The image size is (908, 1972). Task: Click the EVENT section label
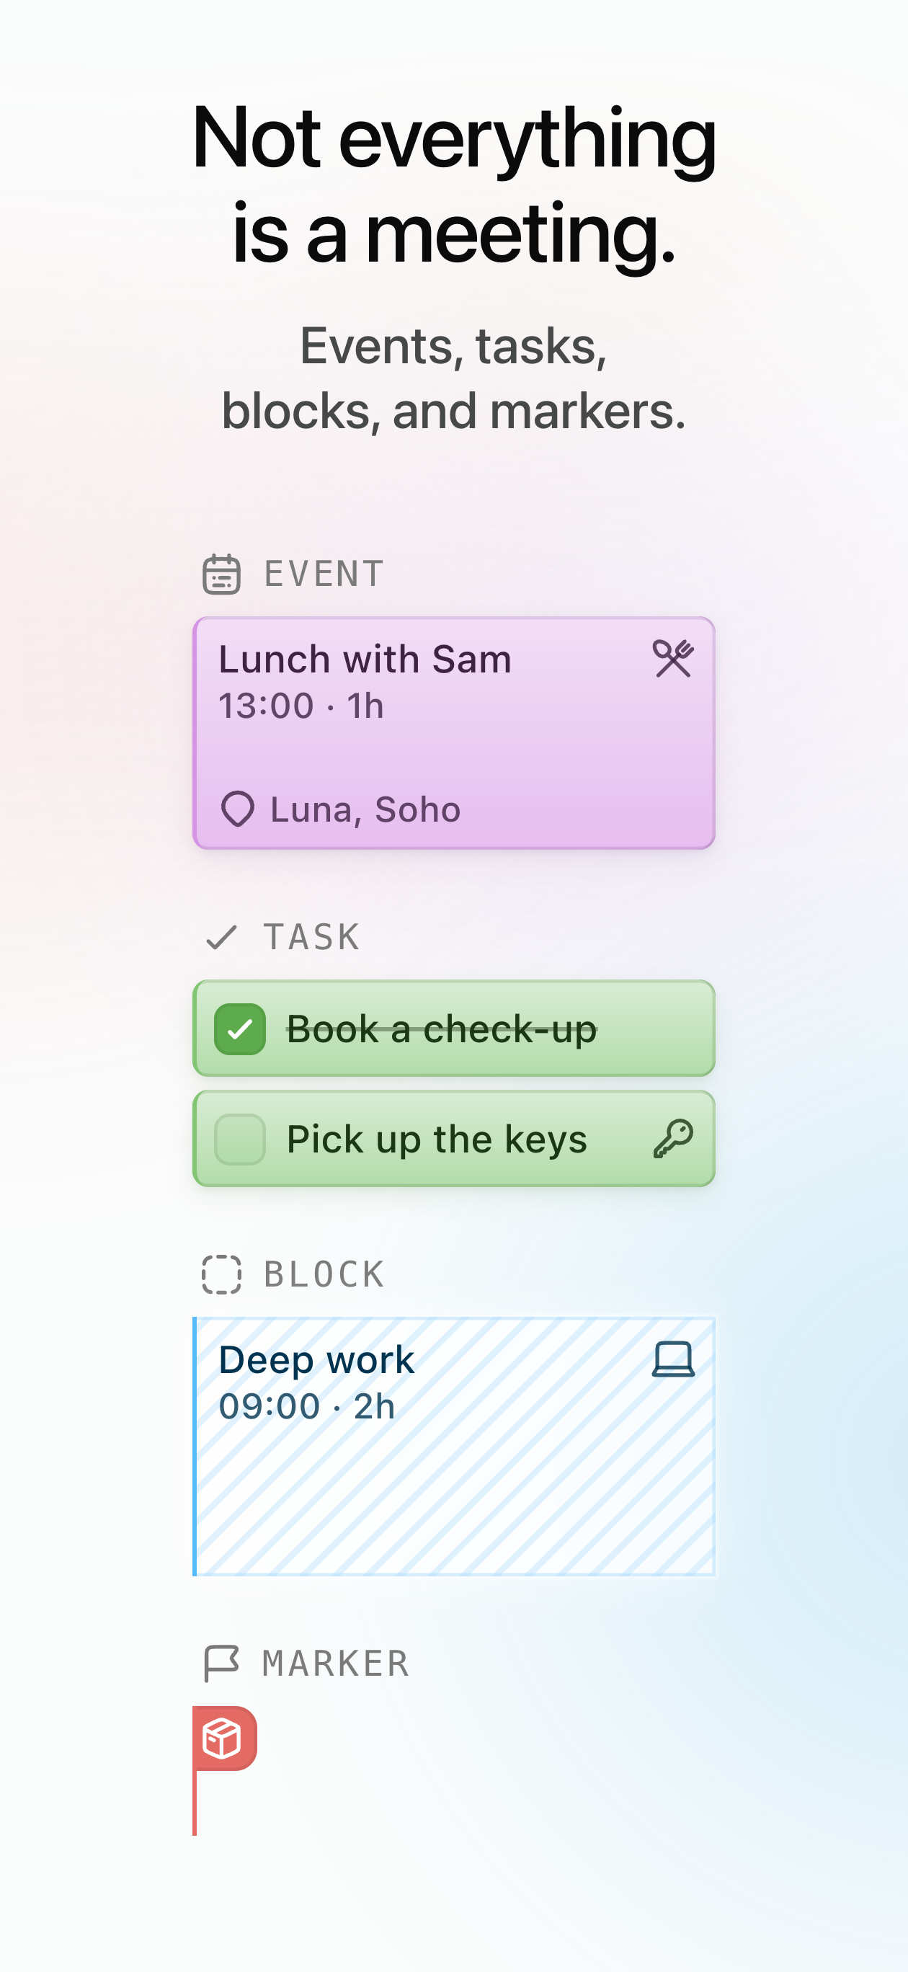324,574
